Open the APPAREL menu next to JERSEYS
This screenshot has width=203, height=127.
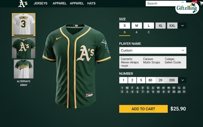60,3
